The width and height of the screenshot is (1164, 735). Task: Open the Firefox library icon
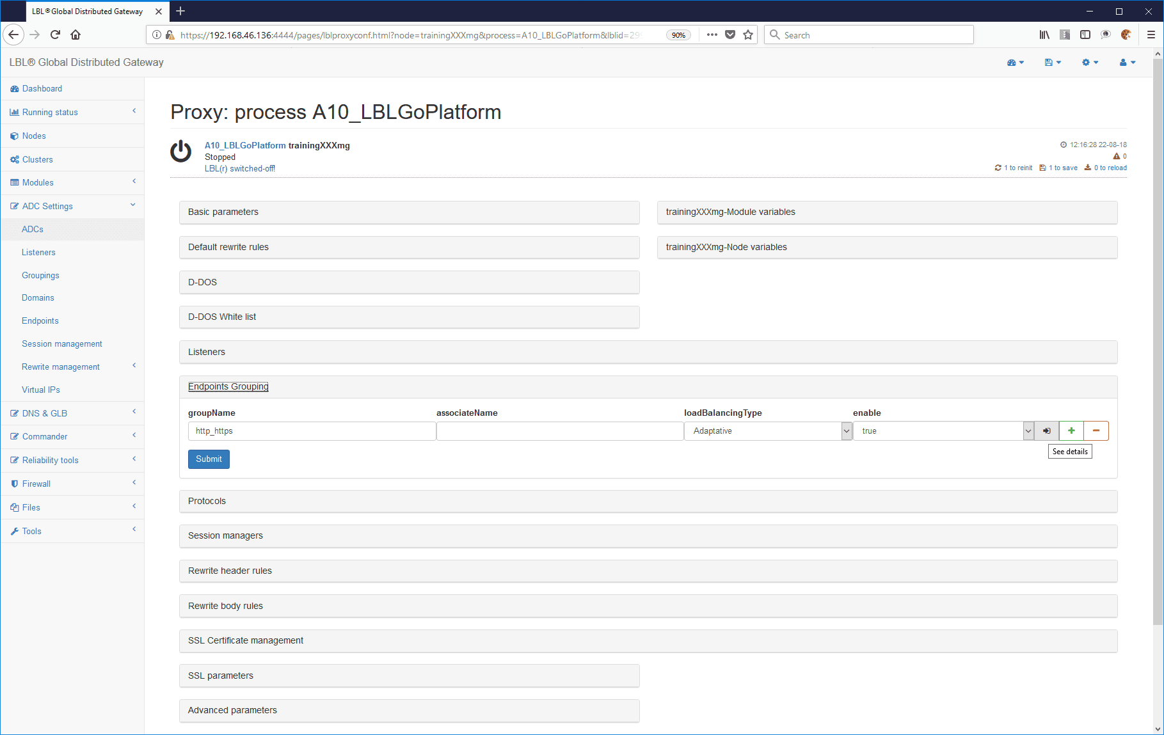point(1044,35)
